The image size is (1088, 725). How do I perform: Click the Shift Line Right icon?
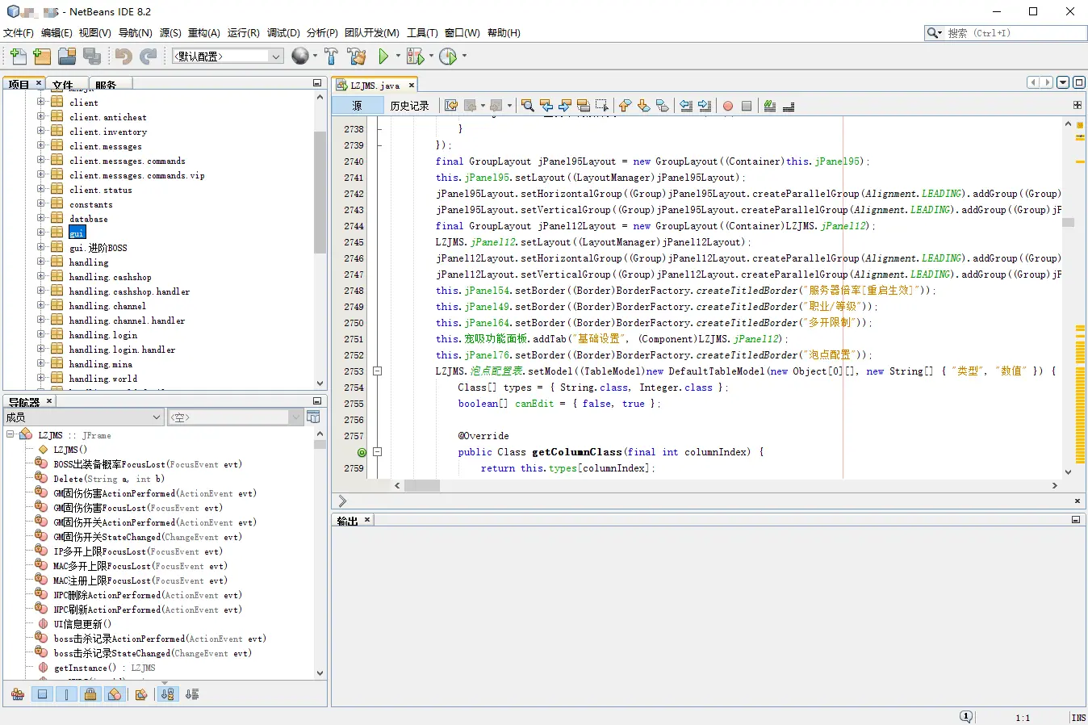coord(705,106)
